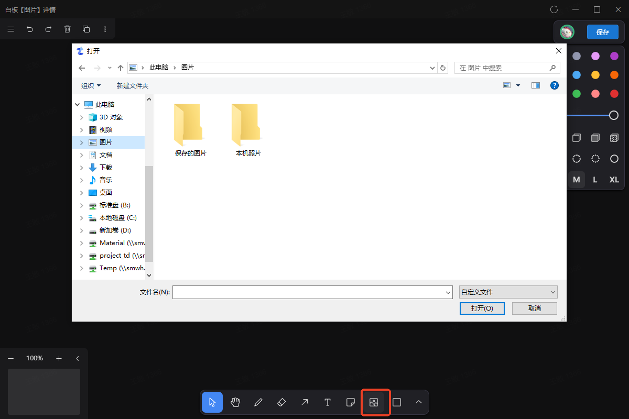Viewport: 629px width, 419px height.
Task: Select the XL size option
Action: [614, 180]
